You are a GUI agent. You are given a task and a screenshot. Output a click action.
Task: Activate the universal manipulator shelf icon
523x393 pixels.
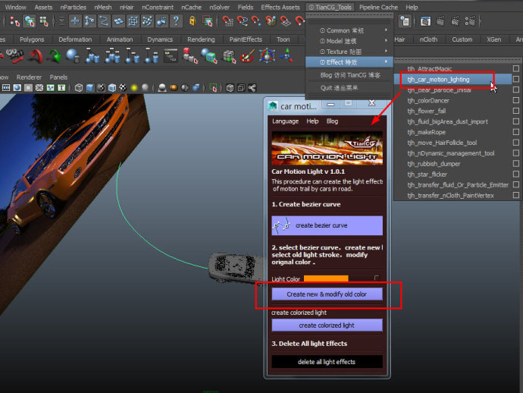click(267, 55)
